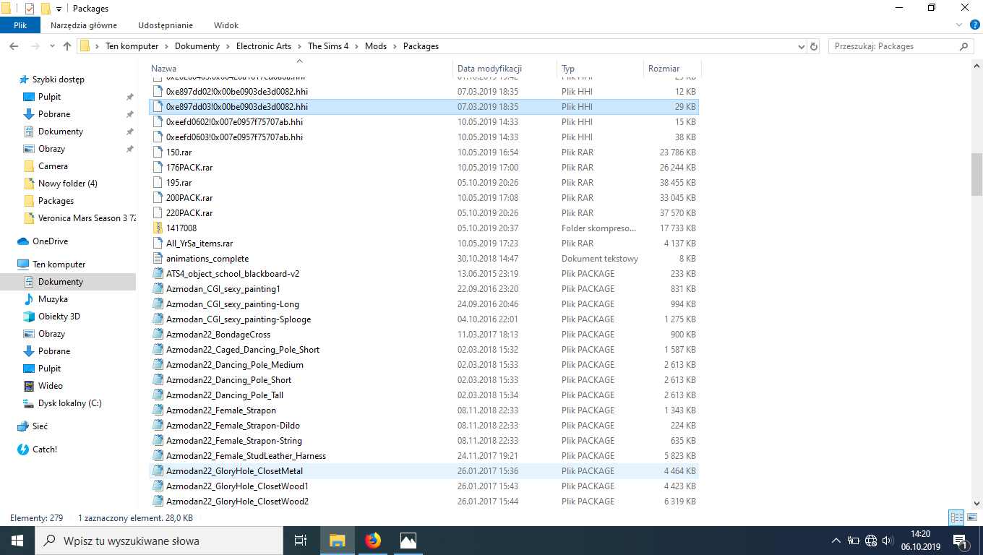Click the search magnifier in Przeszukaj box
Image resolution: width=983 pixels, height=555 pixels.
click(963, 46)
